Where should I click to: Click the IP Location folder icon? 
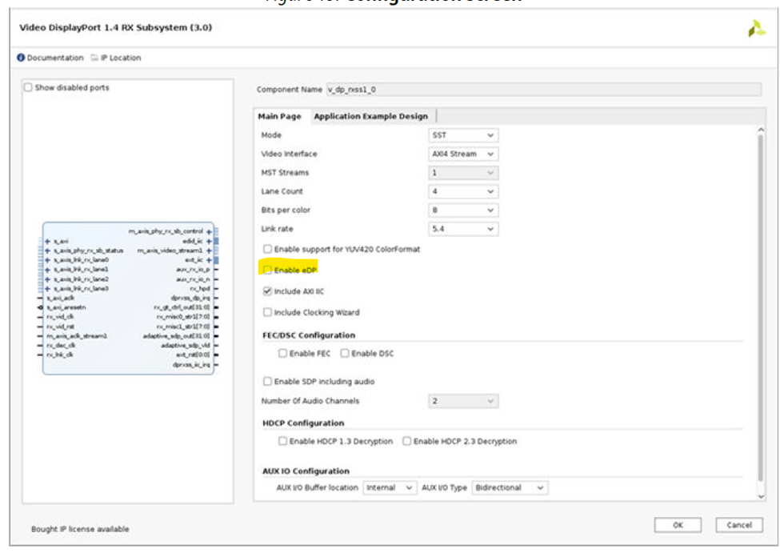click(94, 58)
